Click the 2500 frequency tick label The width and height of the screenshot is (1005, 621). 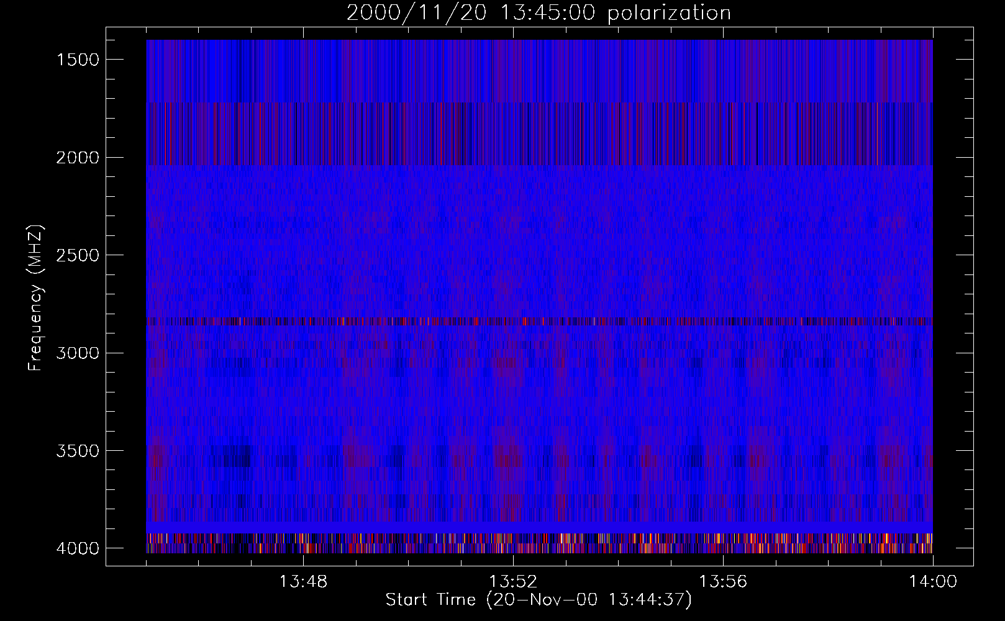78,255
